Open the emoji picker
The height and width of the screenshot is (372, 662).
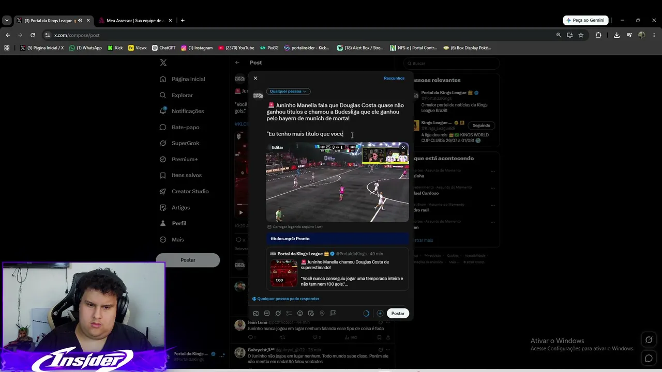point(300,313)
